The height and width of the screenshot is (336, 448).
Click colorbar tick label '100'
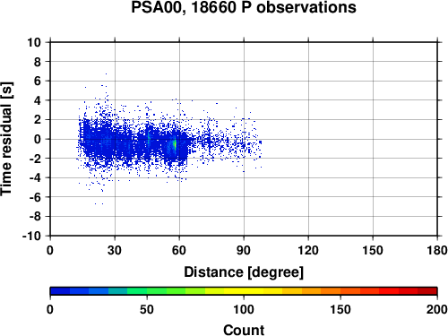244,309
